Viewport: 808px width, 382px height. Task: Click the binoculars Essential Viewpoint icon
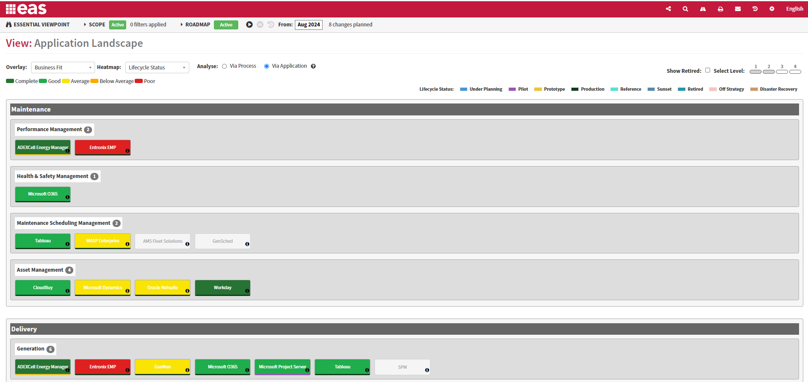[x=9, y=25]
